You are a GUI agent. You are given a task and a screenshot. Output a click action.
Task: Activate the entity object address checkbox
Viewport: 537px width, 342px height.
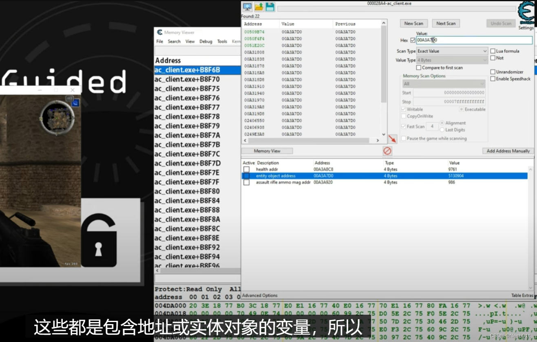point(246,176)
